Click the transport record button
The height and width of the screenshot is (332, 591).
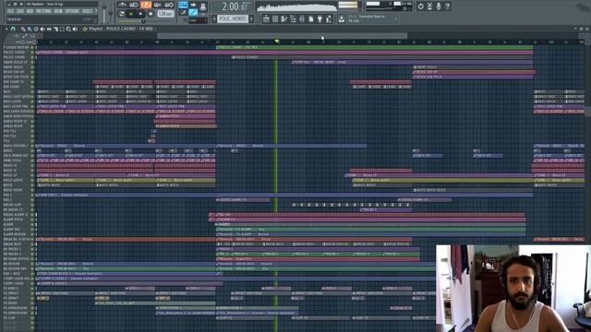click(x=150, y=14)
